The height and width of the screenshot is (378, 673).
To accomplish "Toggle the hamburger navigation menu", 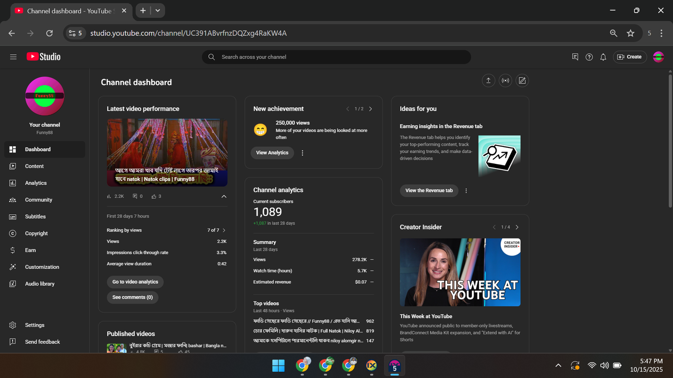I will [13, 57].
